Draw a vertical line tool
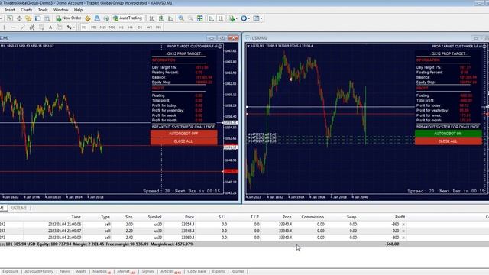Viewport: 489px width, 275px height. tap(4, 27)
